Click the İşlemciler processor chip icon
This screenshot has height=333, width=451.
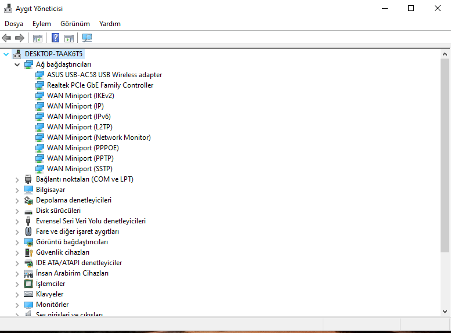click(28, 284)
